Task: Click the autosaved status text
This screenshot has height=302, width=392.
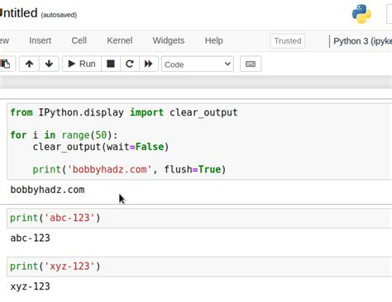Action: tap(59, 15)
